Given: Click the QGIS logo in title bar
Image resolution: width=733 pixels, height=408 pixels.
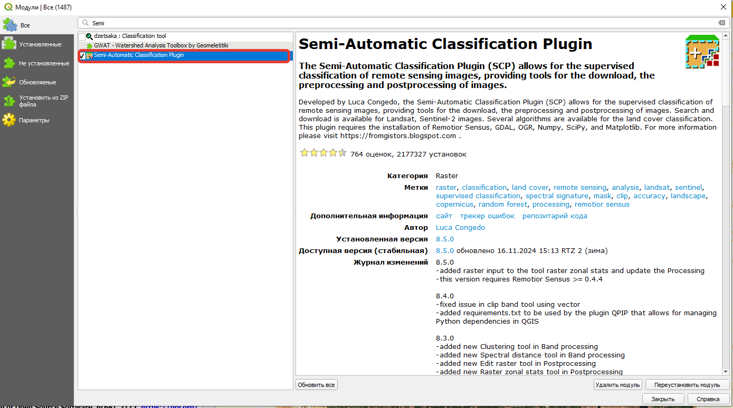Looking at the screenshot, I should 8,7.
